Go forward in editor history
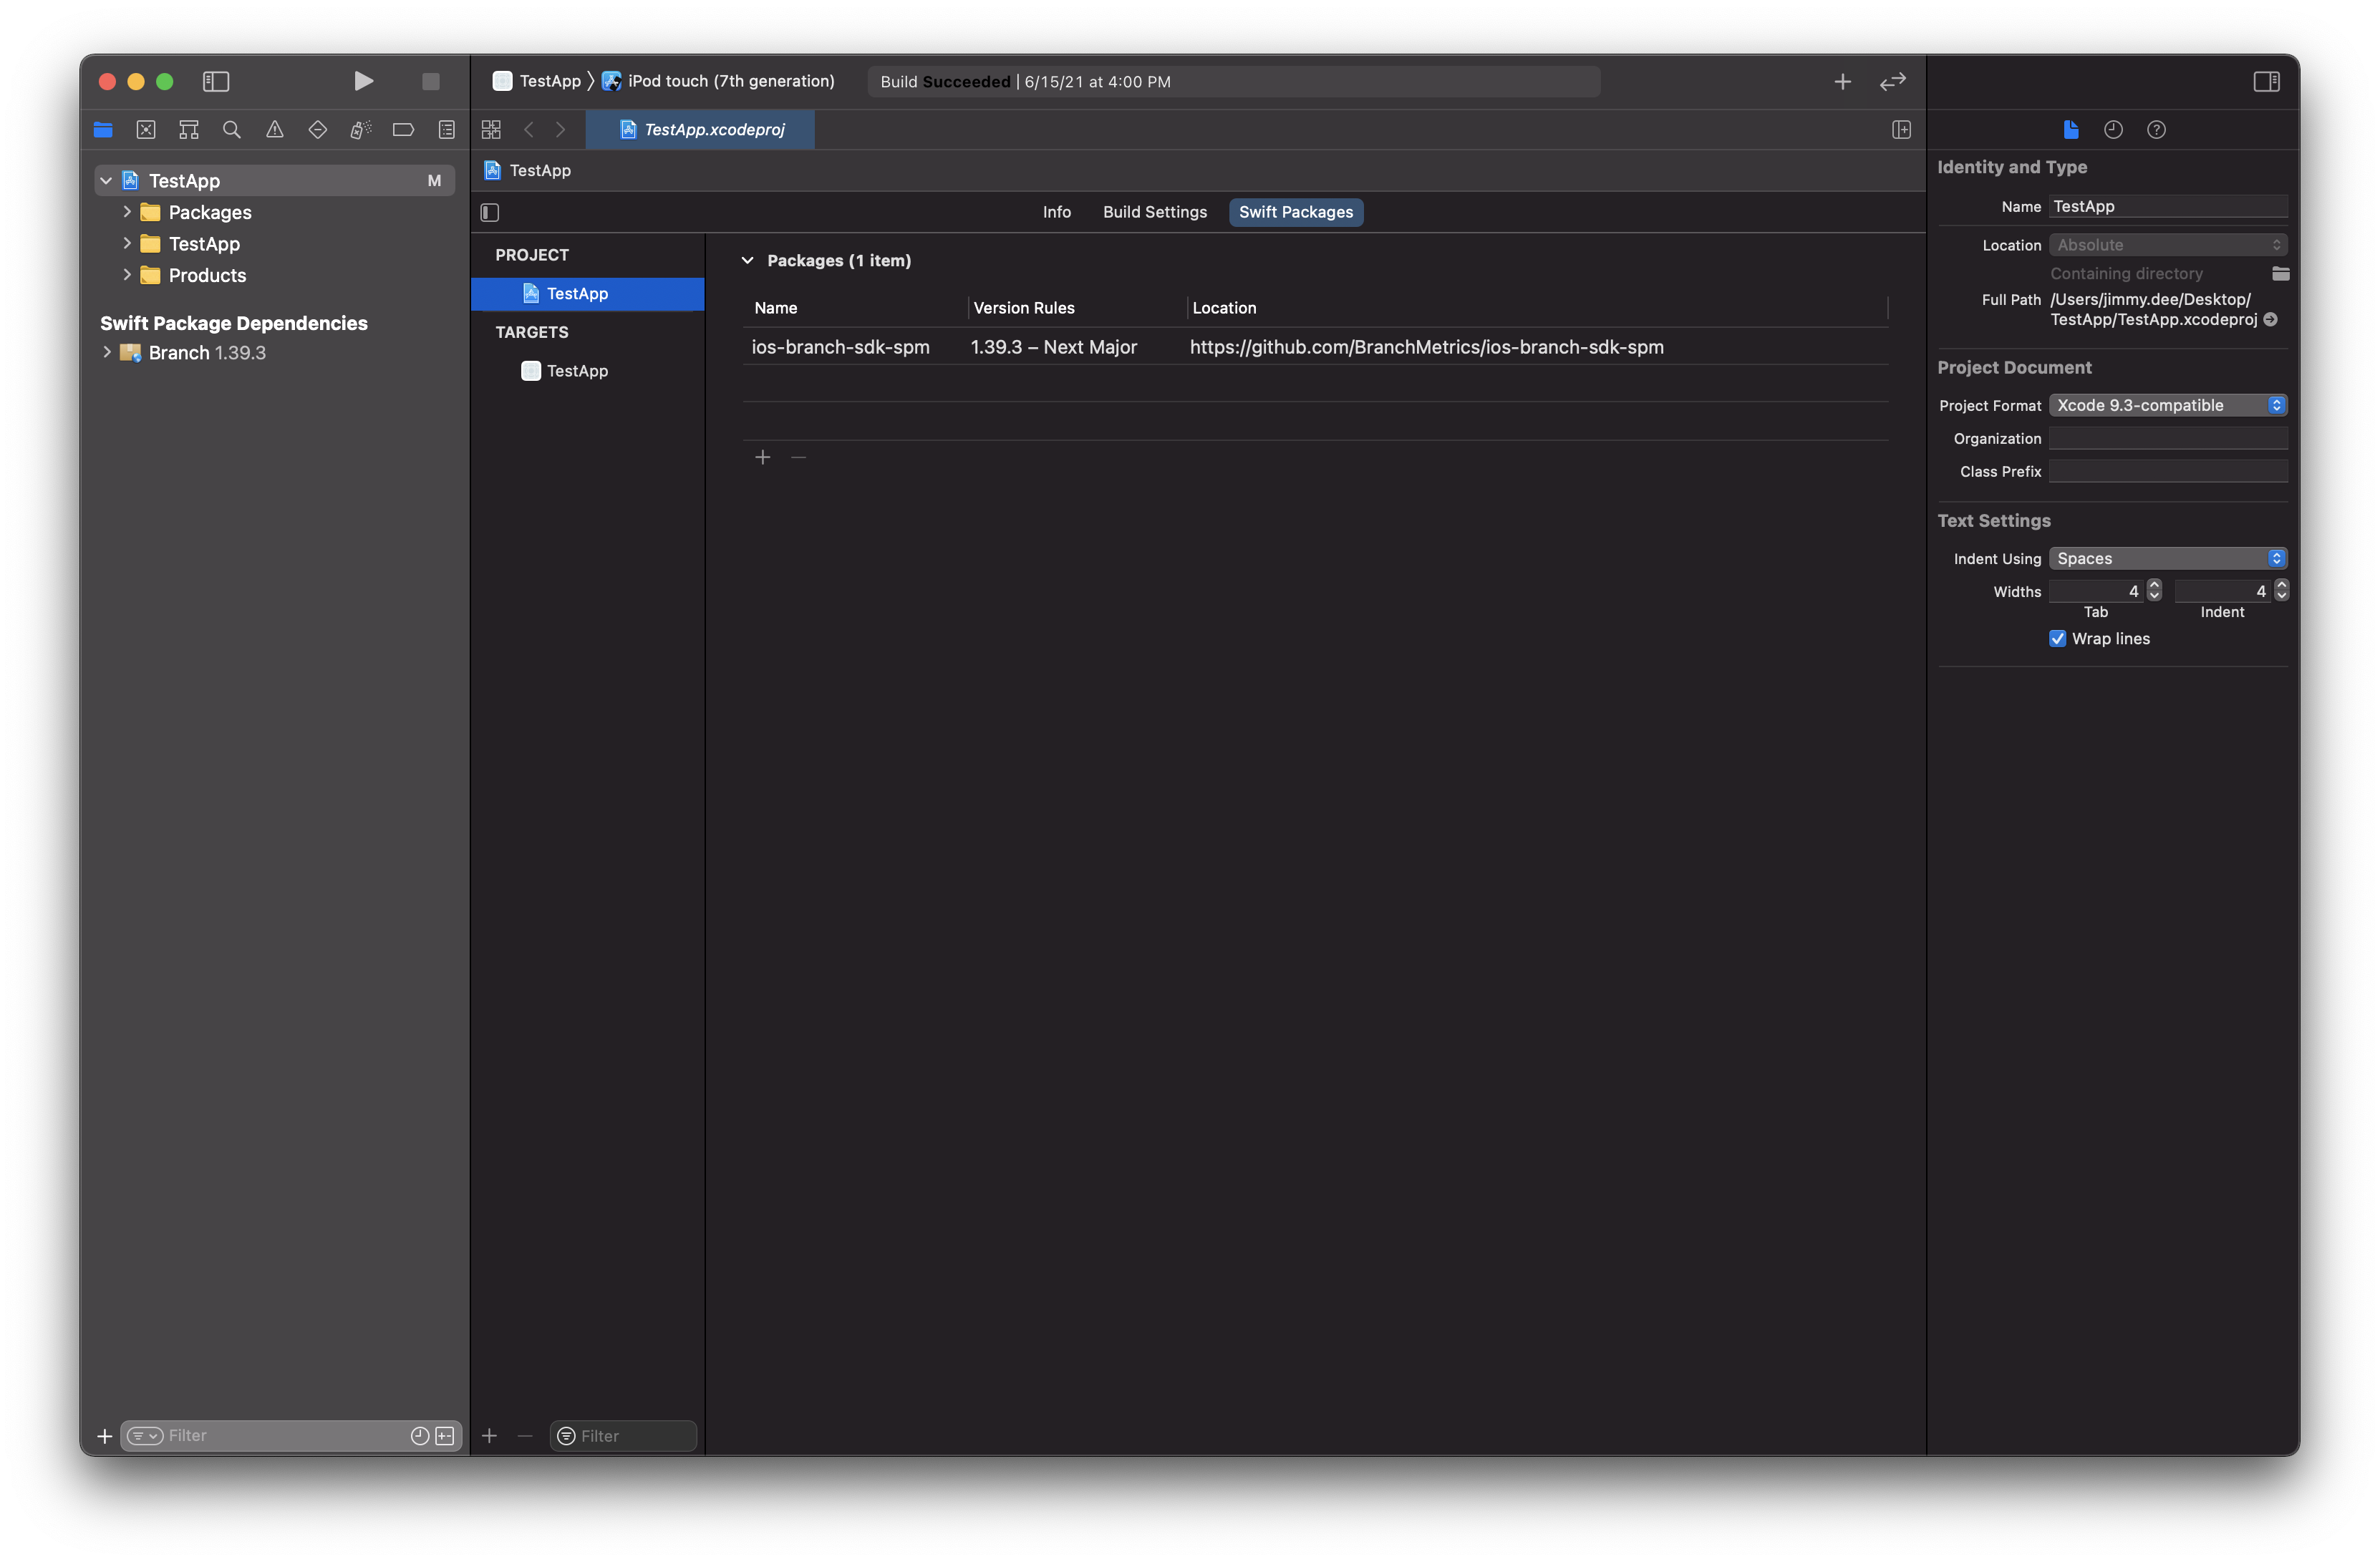The image size is (2380, 1562). coord(561,129)
